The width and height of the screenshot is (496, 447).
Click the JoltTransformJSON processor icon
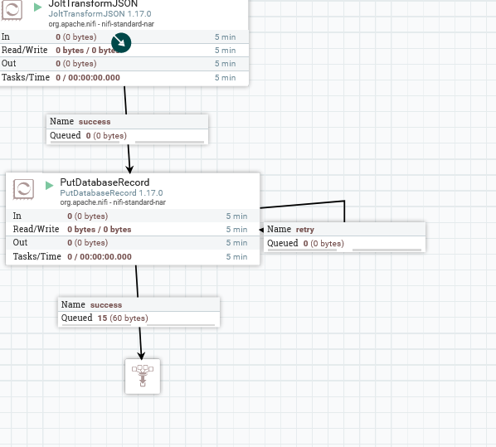click(12, 10)
